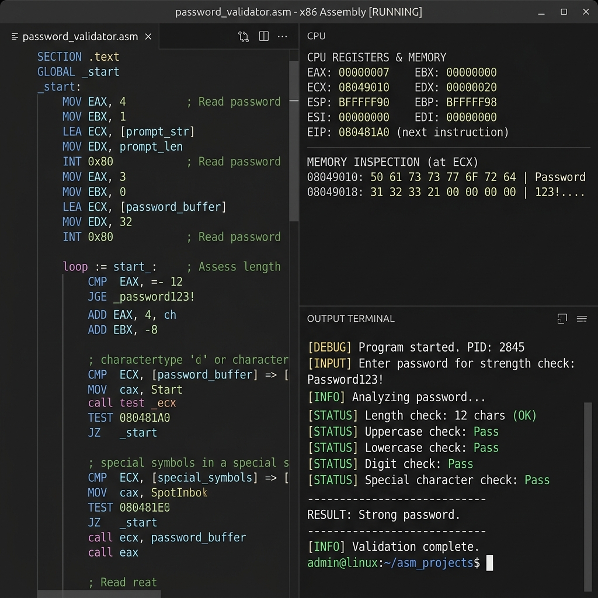598x598 pixels.
Task: Click the EBX register value 00000000
Action: (x=471, y=72)
